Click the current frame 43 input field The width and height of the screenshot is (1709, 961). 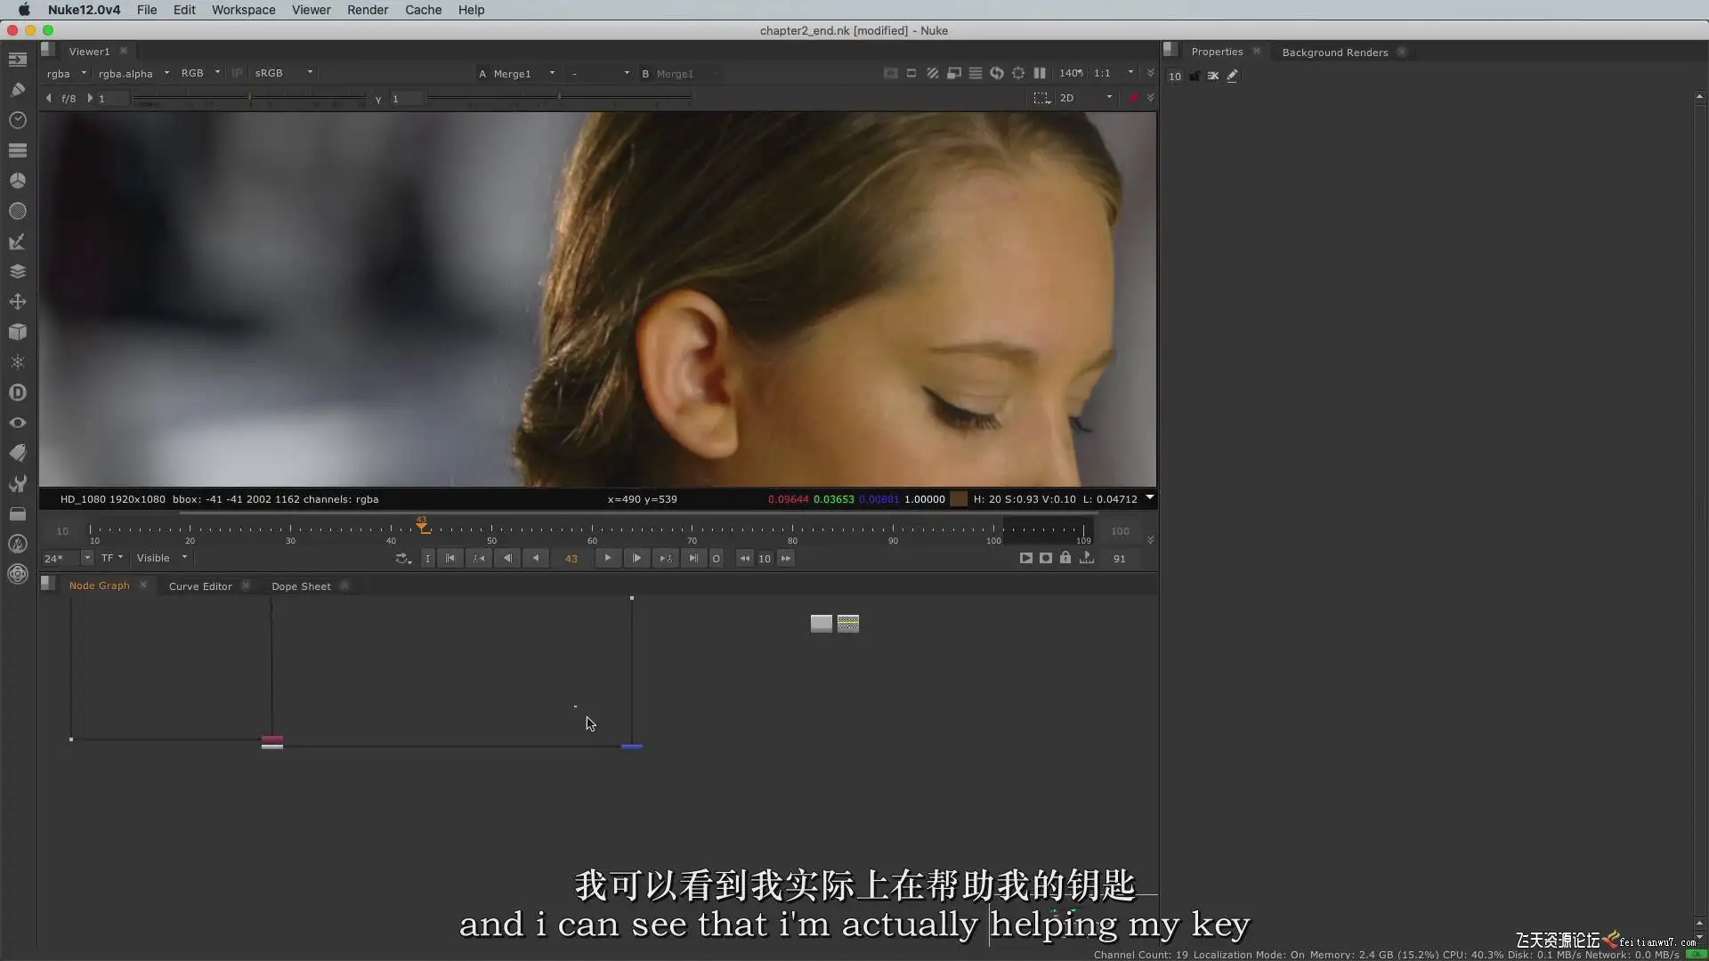[x=571, y=558]
